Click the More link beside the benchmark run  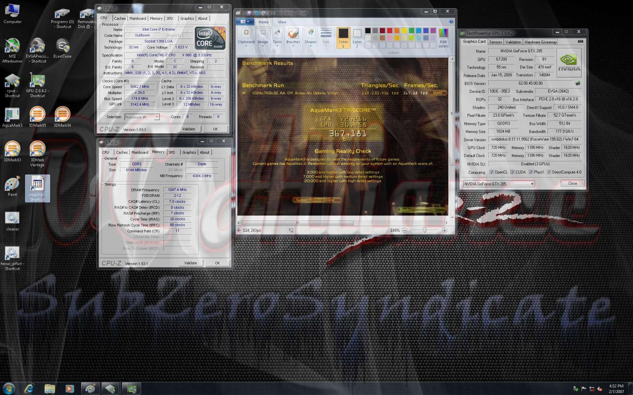(x=438, y=93)
